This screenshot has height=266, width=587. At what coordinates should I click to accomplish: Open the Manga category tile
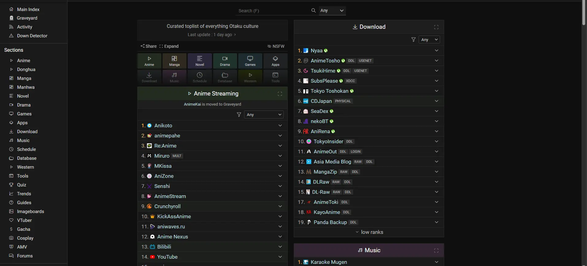pos(174,61)
